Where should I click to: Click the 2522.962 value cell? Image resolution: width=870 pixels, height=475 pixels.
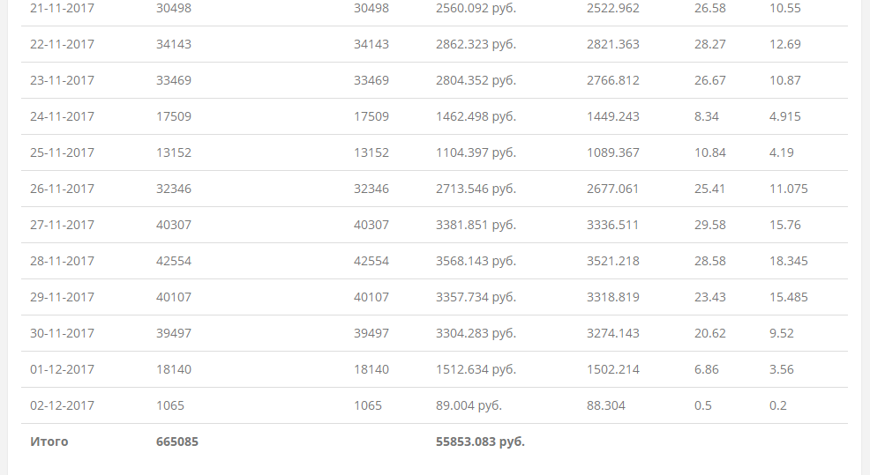click(x=612, y=8)
